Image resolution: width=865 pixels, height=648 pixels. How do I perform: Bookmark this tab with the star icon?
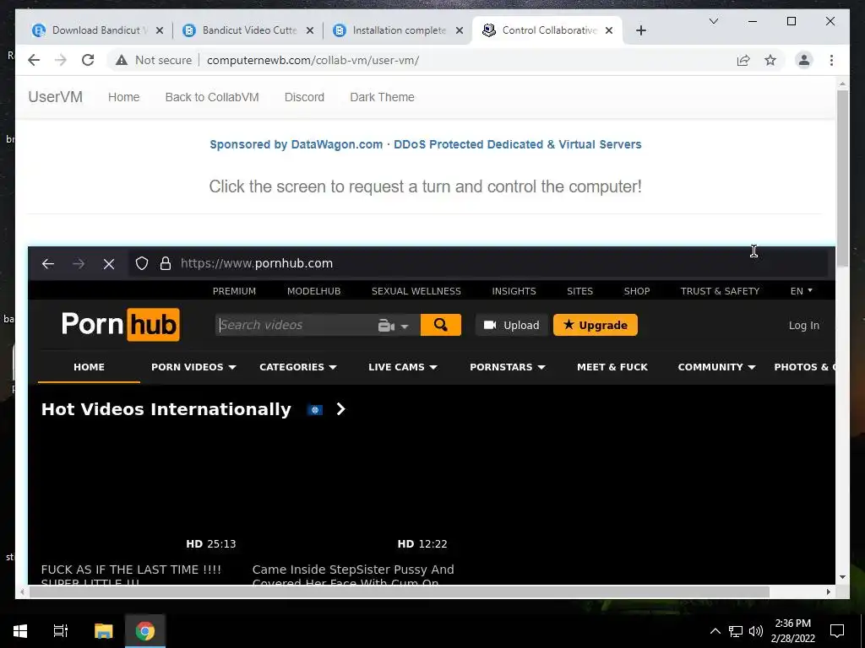pyautogui.click(x=770, y=60)
